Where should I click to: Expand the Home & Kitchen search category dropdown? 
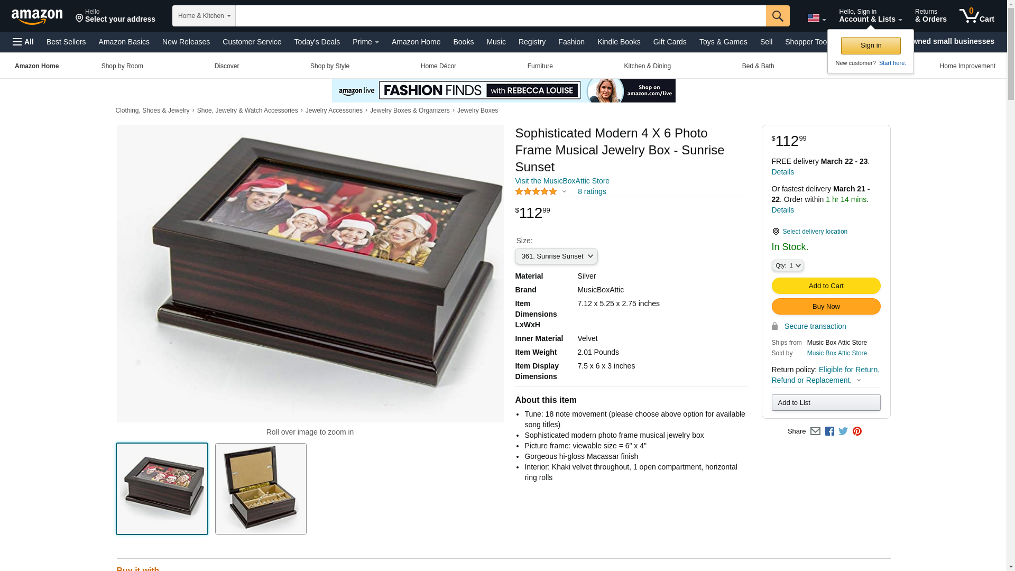click(x=204, y=16)
